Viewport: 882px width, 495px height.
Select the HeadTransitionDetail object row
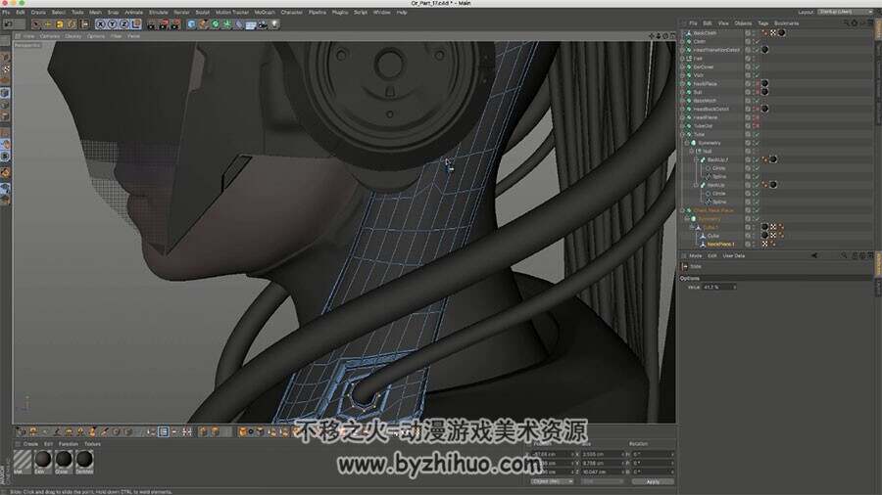(716, 50)
